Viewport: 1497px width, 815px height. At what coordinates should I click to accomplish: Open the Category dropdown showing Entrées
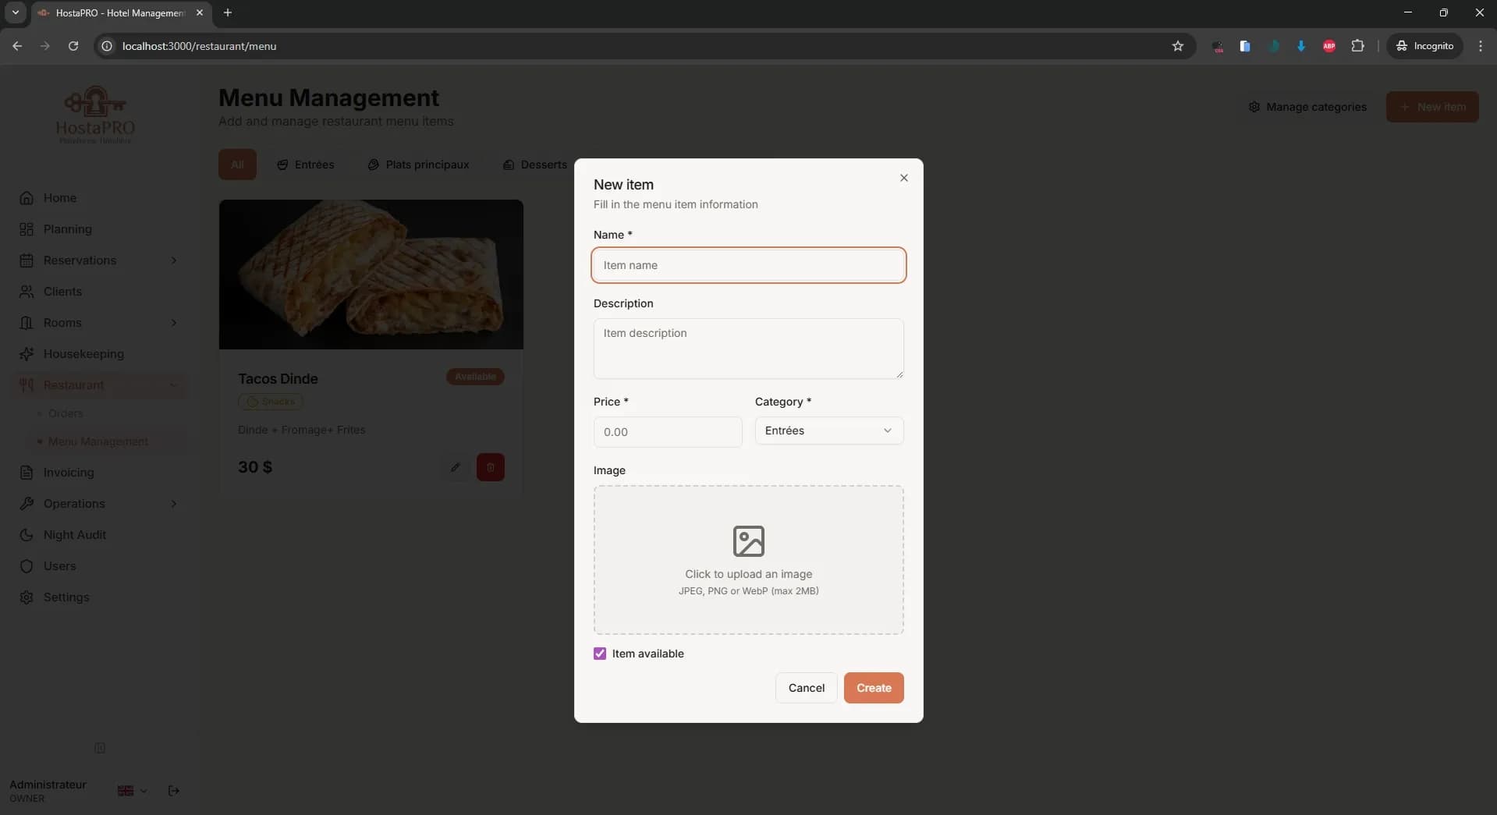pyautogui.click(x=828, y=431)
